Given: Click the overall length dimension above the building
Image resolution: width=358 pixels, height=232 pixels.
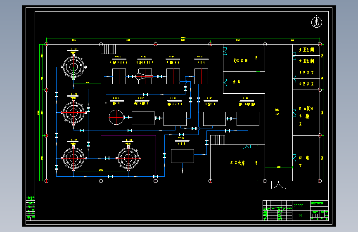Looking at the screenshot, I should 183,38.
